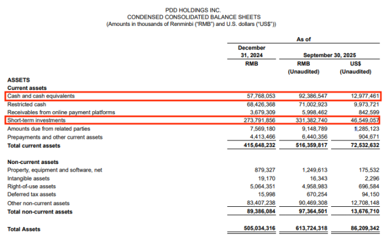The image size is (383, 238).
Task: Click the 92,386,547 cash value
Action: [x=303, y=95]
